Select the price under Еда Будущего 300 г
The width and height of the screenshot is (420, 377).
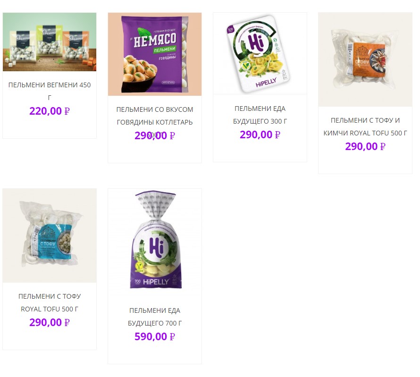(x=260, y=134)
